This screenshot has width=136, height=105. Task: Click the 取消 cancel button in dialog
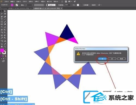[121, 59]
